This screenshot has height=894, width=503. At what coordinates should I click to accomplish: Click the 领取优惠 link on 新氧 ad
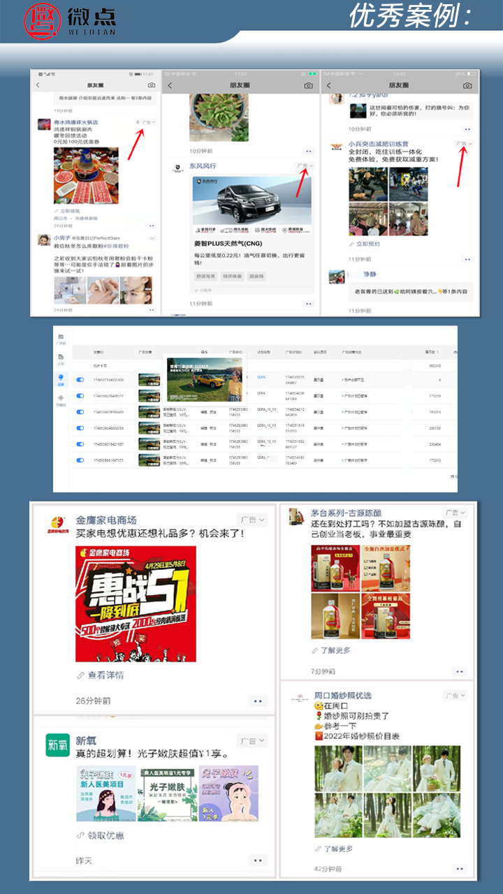(x=101, y=835)
